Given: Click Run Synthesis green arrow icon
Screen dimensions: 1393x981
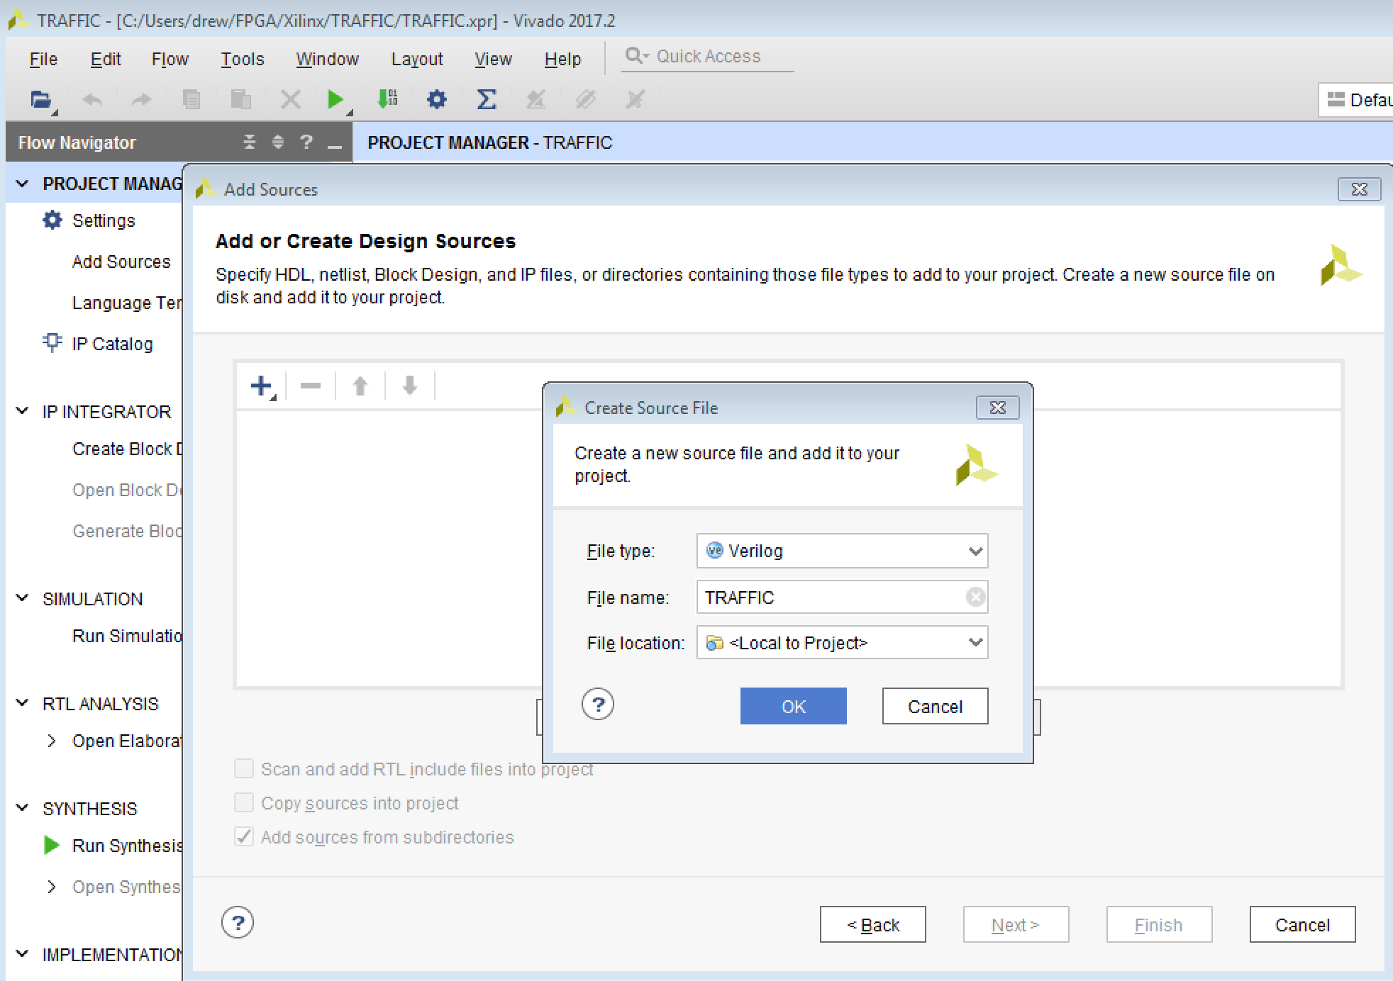Looking at the screenshot, I should [x=51, y=845].
